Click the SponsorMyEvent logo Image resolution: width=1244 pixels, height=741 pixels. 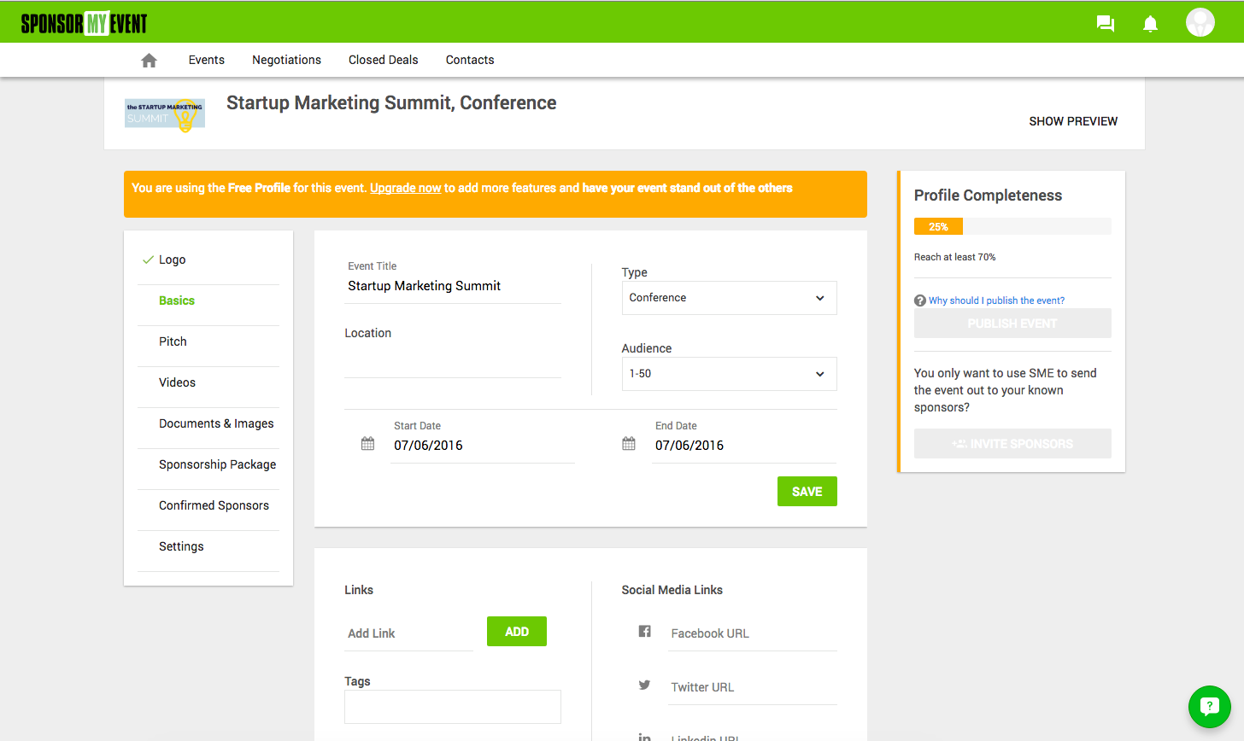click(84, 23)
